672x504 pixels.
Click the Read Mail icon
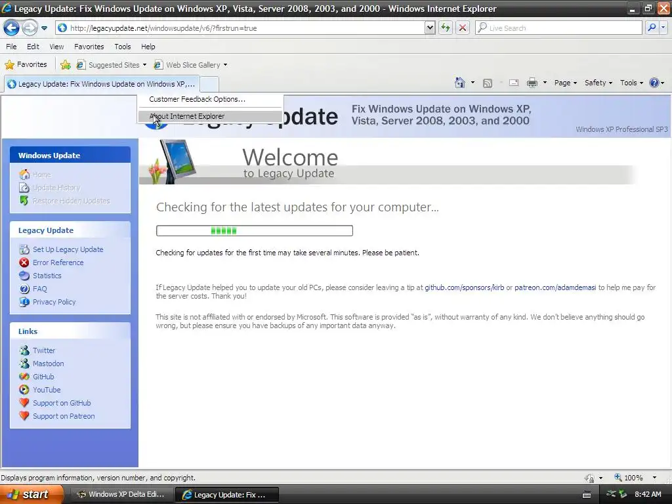pos(514,83)
